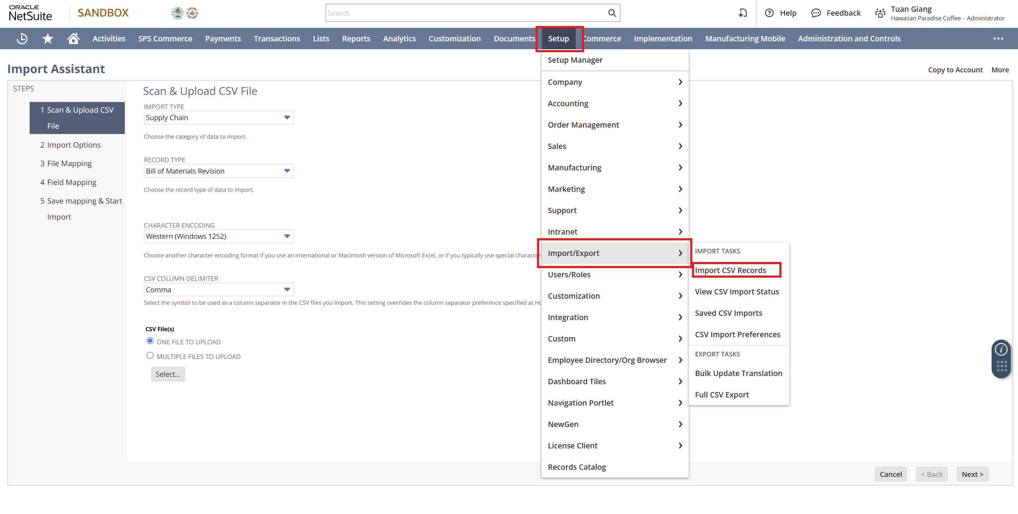Select MULTIPLE FILES TO UPLOAD radio button
The height and width of the screenshot is (514, 1018).
click(x=150, y=355)
